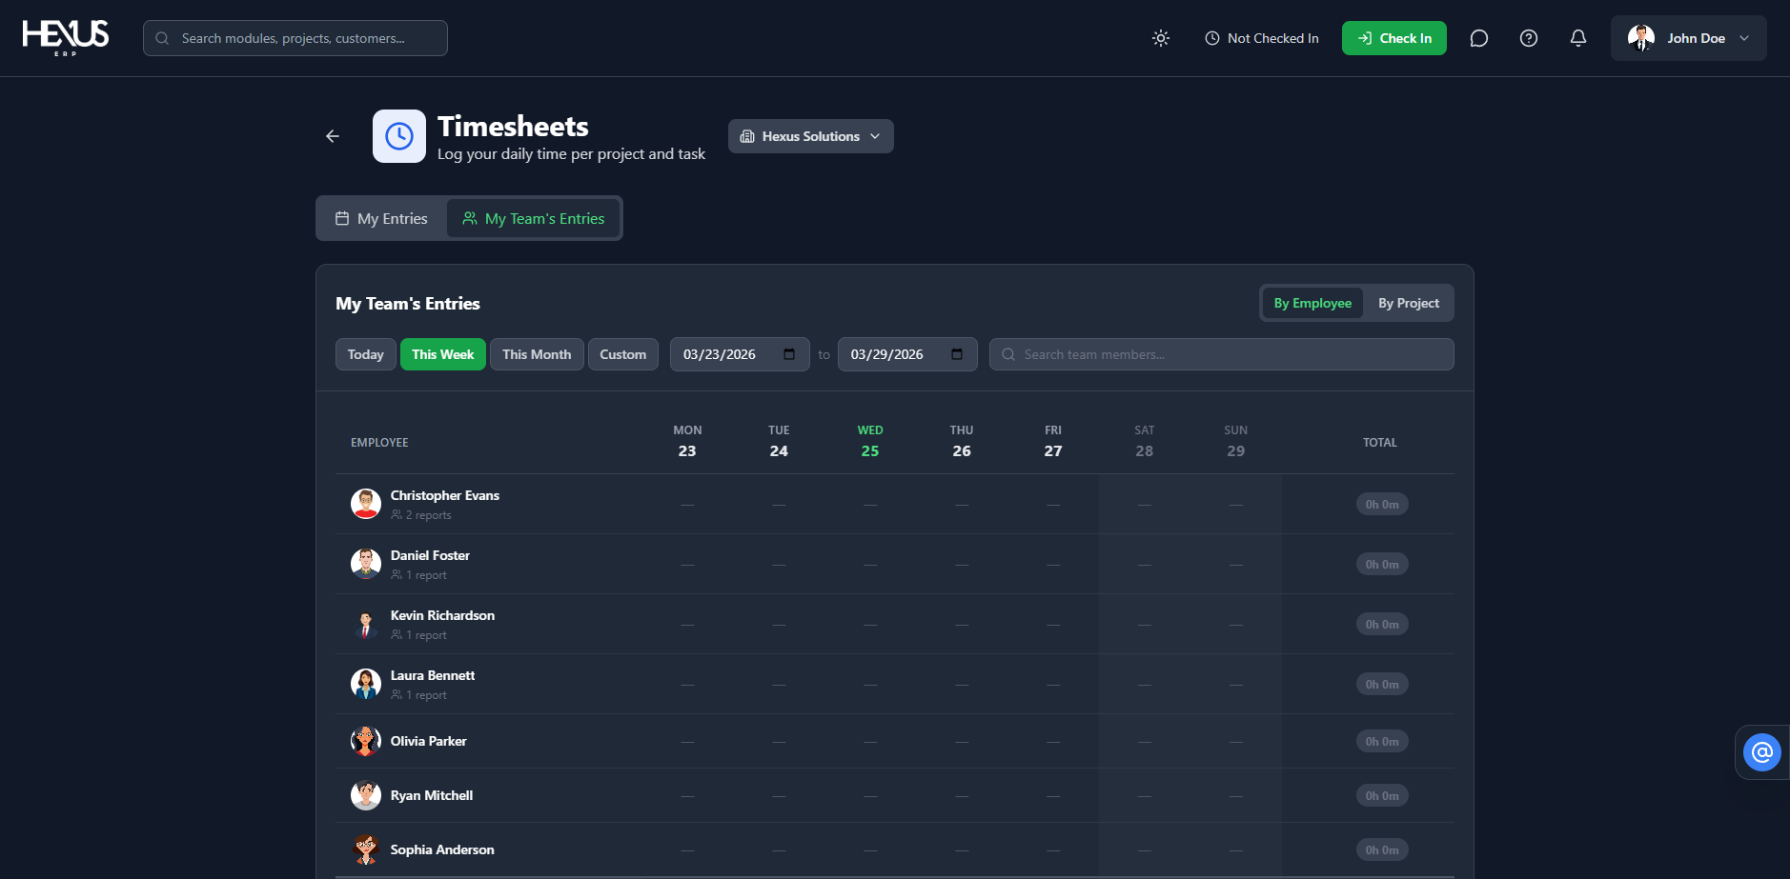Click the MON 23 column header
The image size is (1790, 879).
(x=687, y=441)
